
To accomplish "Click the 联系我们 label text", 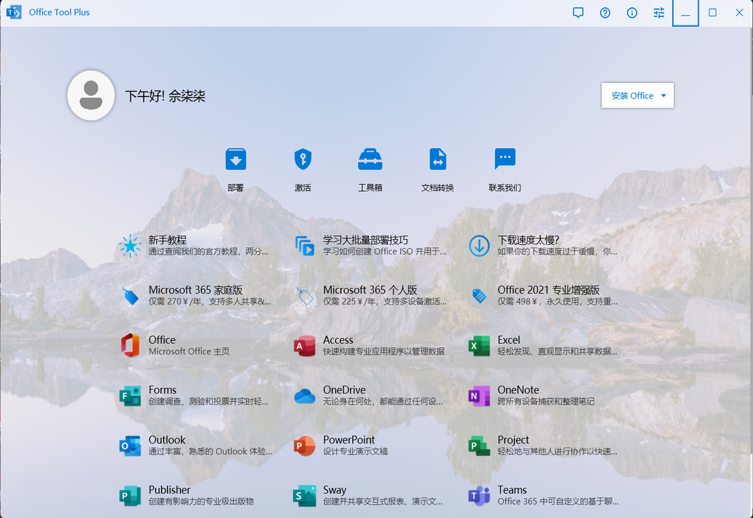I will (x=505, y=188).
